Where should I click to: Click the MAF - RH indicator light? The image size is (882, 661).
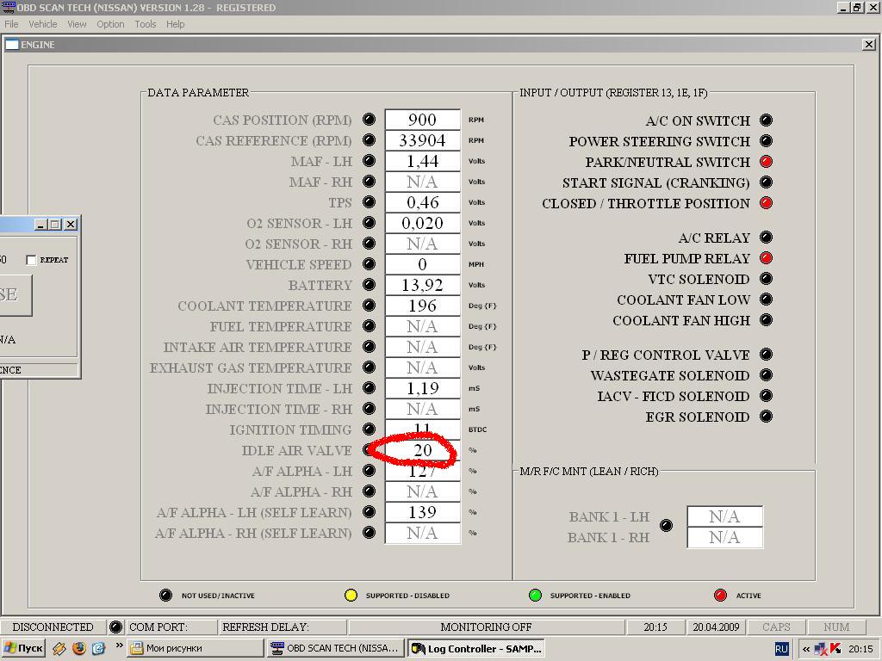tap(369, 181)
